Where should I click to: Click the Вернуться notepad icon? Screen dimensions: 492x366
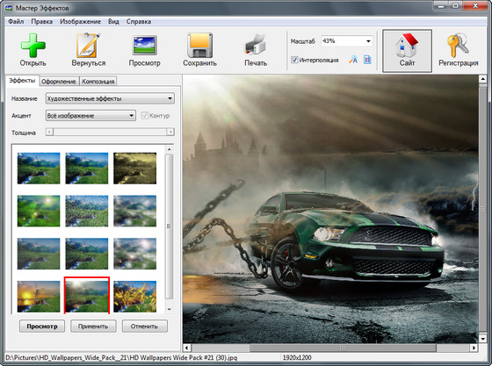(88, 45)
